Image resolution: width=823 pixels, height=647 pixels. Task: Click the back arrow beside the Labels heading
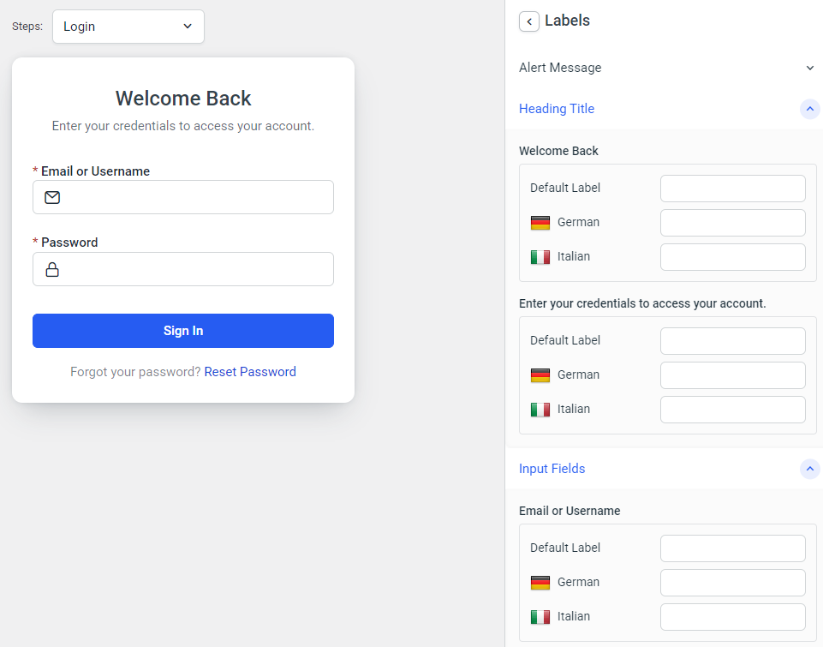coord(528,21)
